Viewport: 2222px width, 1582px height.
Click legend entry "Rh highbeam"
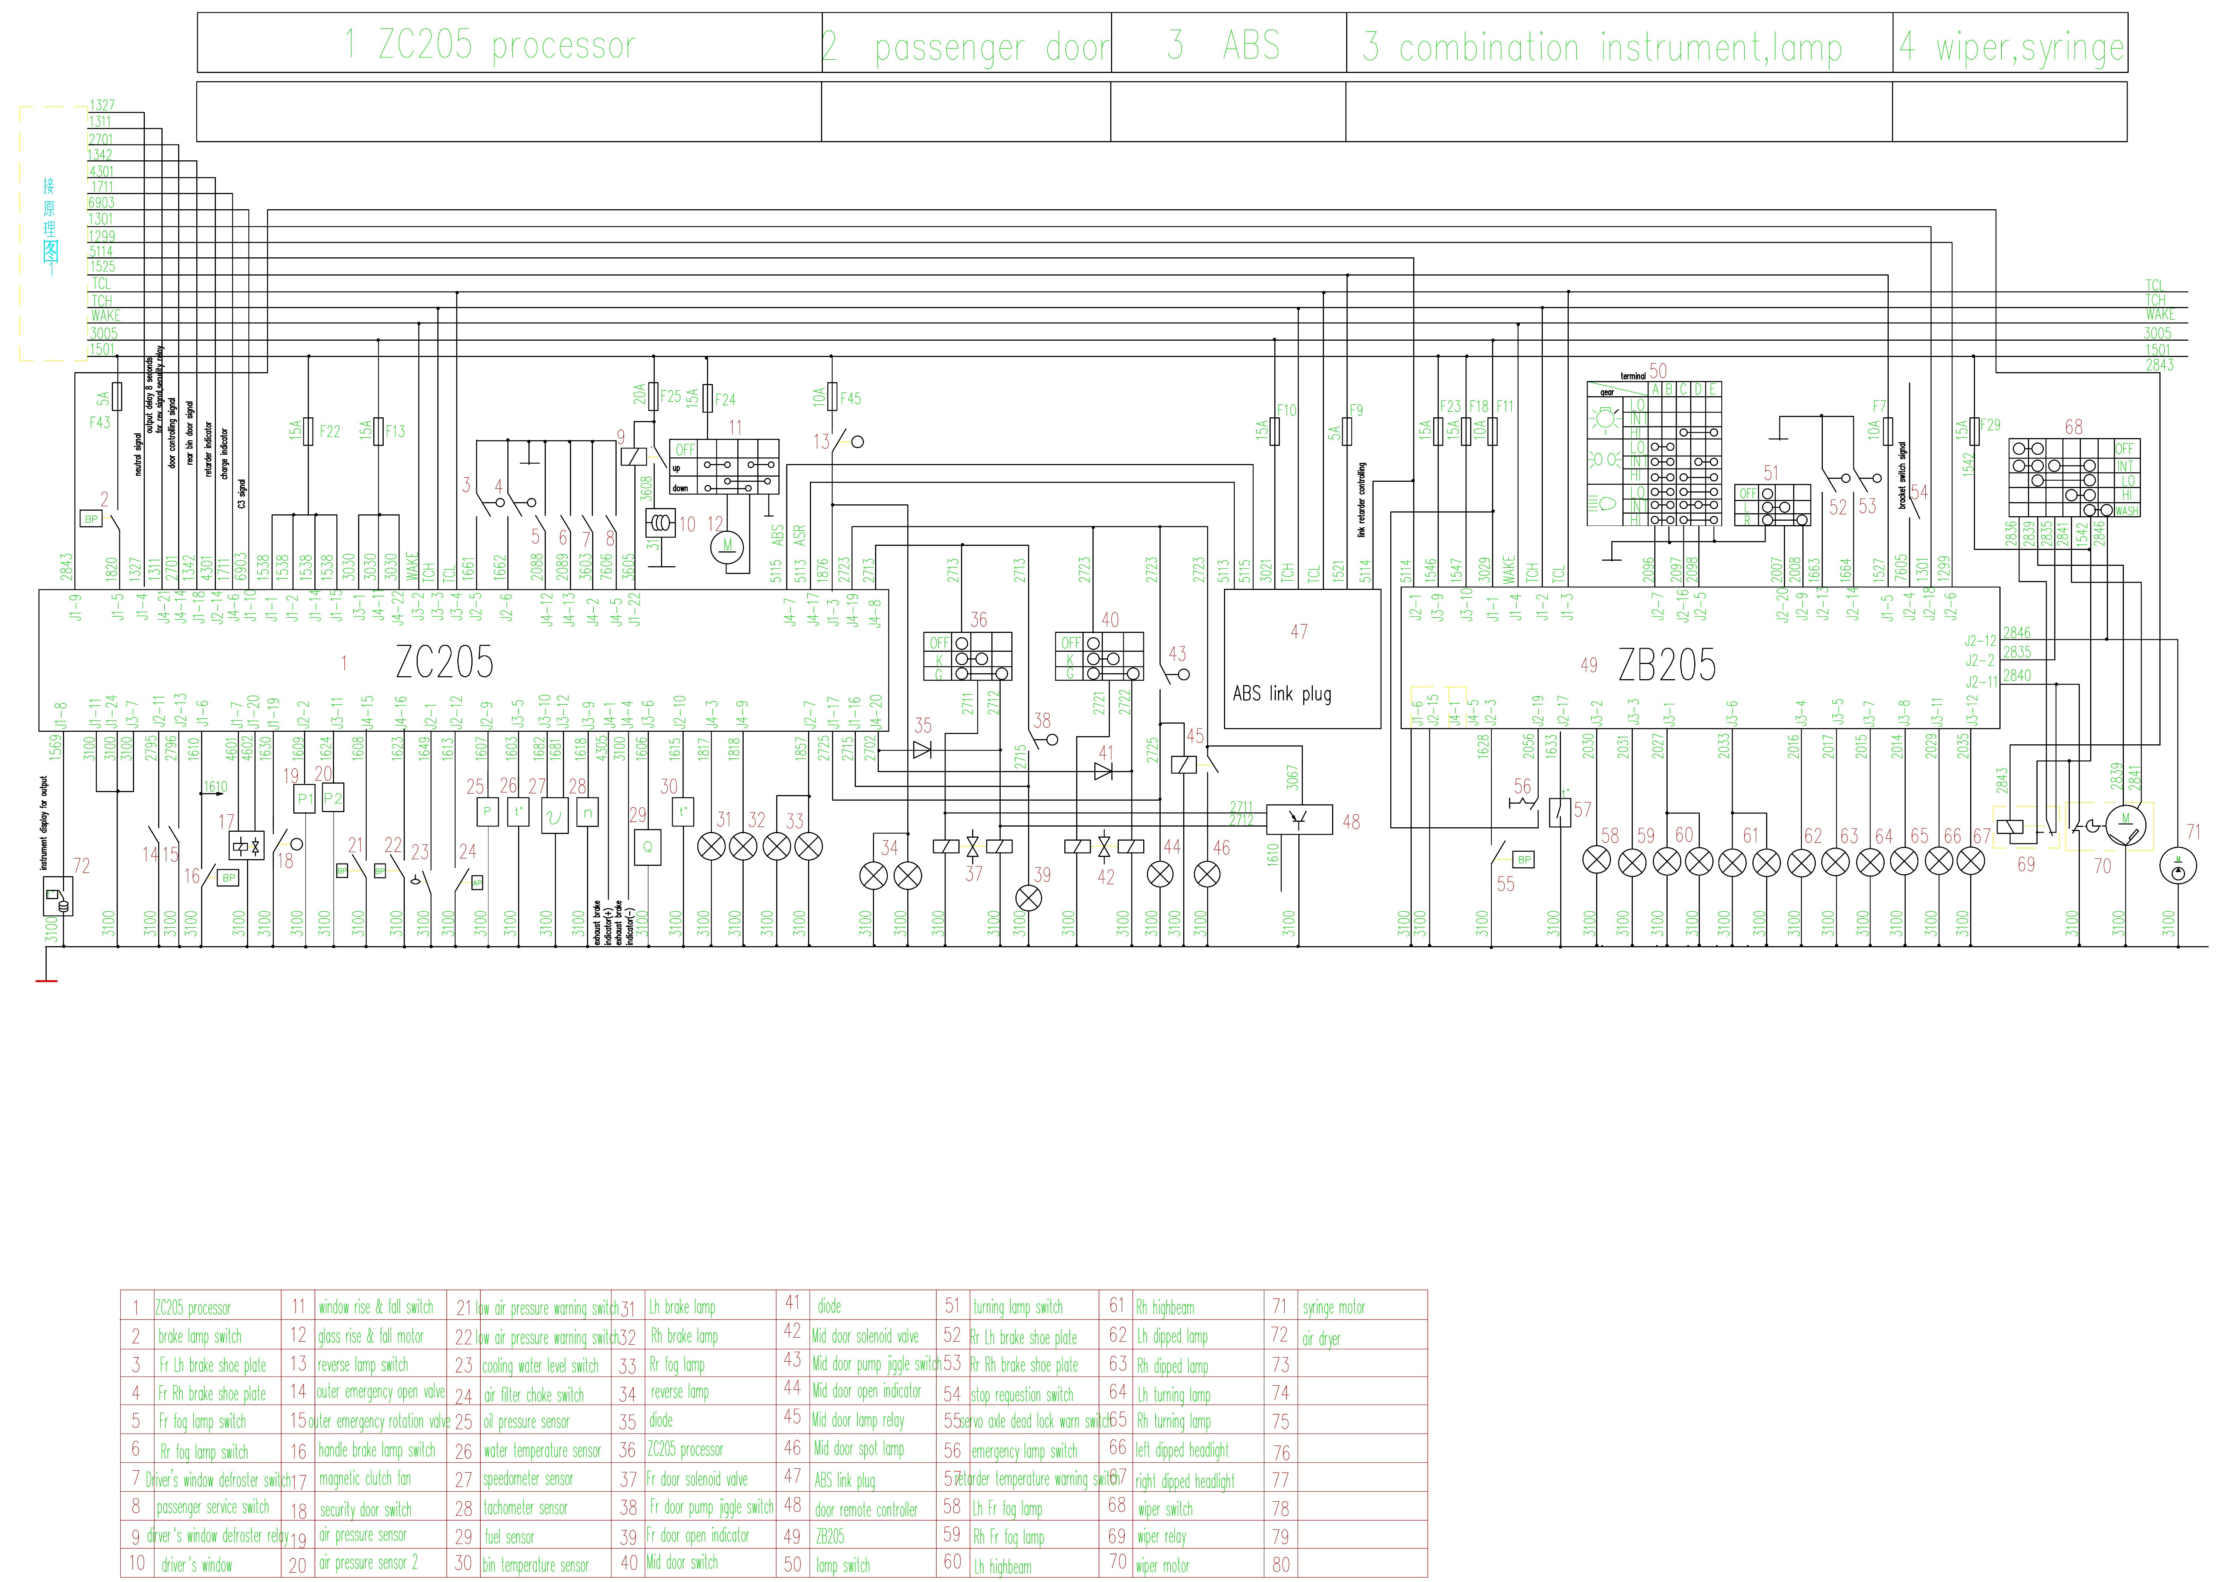1165,1307
